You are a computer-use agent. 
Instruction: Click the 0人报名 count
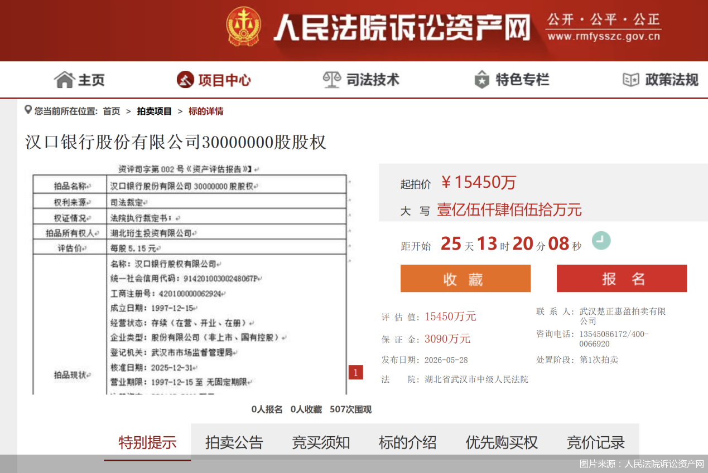tap(267, 409)
